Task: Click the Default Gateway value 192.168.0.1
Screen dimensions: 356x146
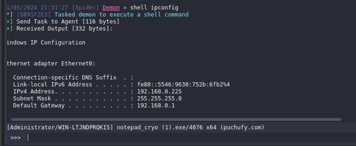Action: [156, 106]
